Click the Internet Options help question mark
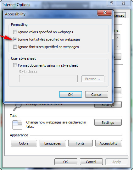Screen dimensions: 133x170 point(112,3)
